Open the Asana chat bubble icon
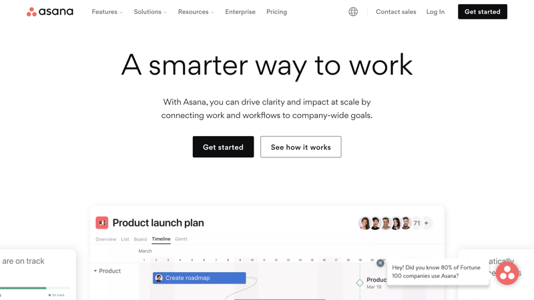 [x=507, y=273]
